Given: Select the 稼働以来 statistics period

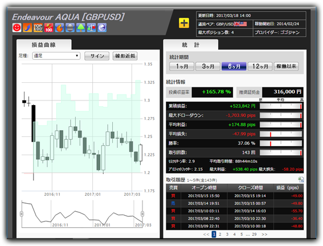Looking at the screenshot, I should tap(287, 66).
